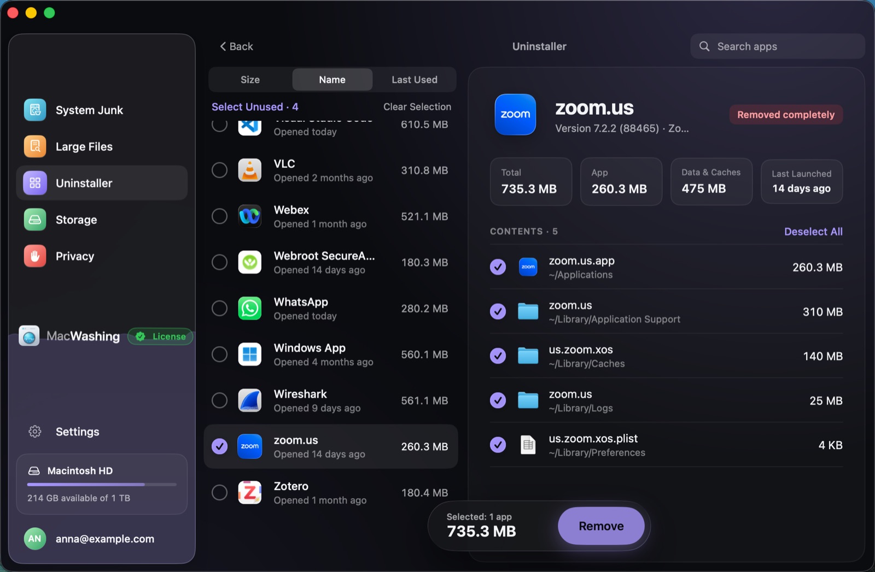Screen dimensions: 875x572
Task: Click the Macintosh HD drive icon
Action: click(x=34, y=471)
